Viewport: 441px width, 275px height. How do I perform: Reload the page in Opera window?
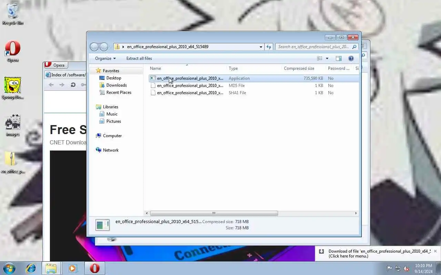tap(73, 85)
